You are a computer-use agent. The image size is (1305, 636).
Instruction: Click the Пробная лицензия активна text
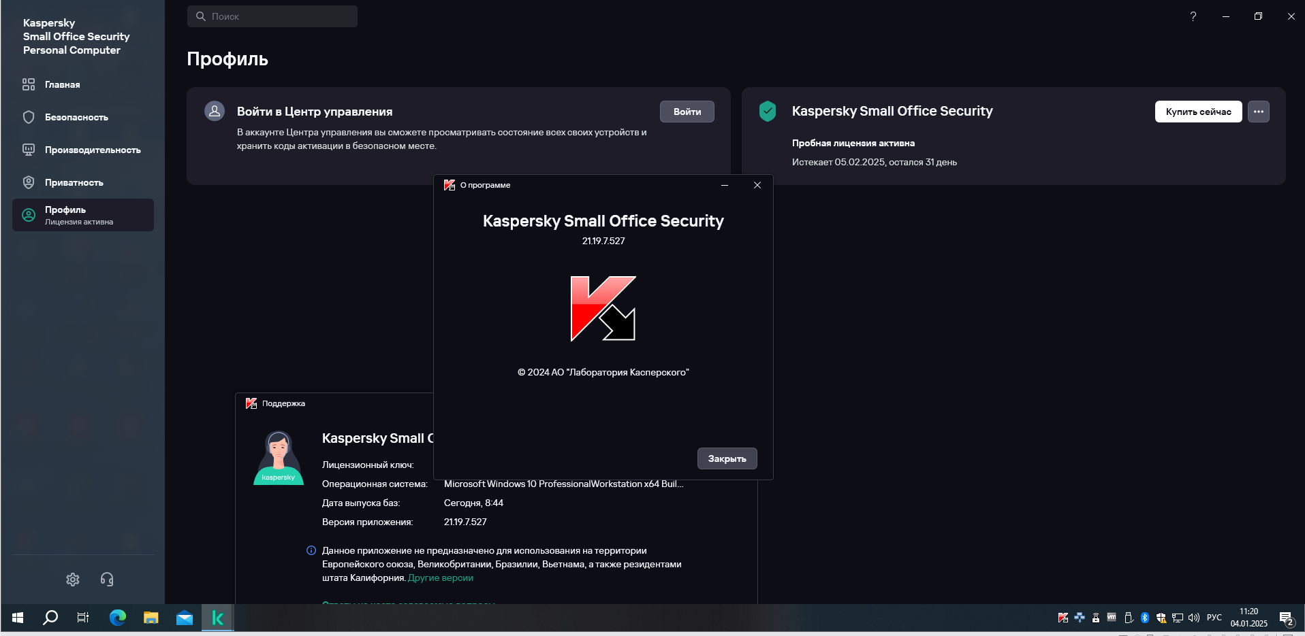click(x=853, y=143)
